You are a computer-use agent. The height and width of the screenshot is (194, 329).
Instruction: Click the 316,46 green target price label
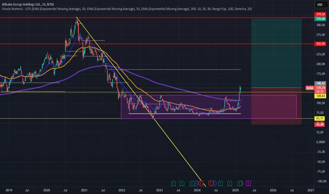pyautogui.click(x=320, y=19)
